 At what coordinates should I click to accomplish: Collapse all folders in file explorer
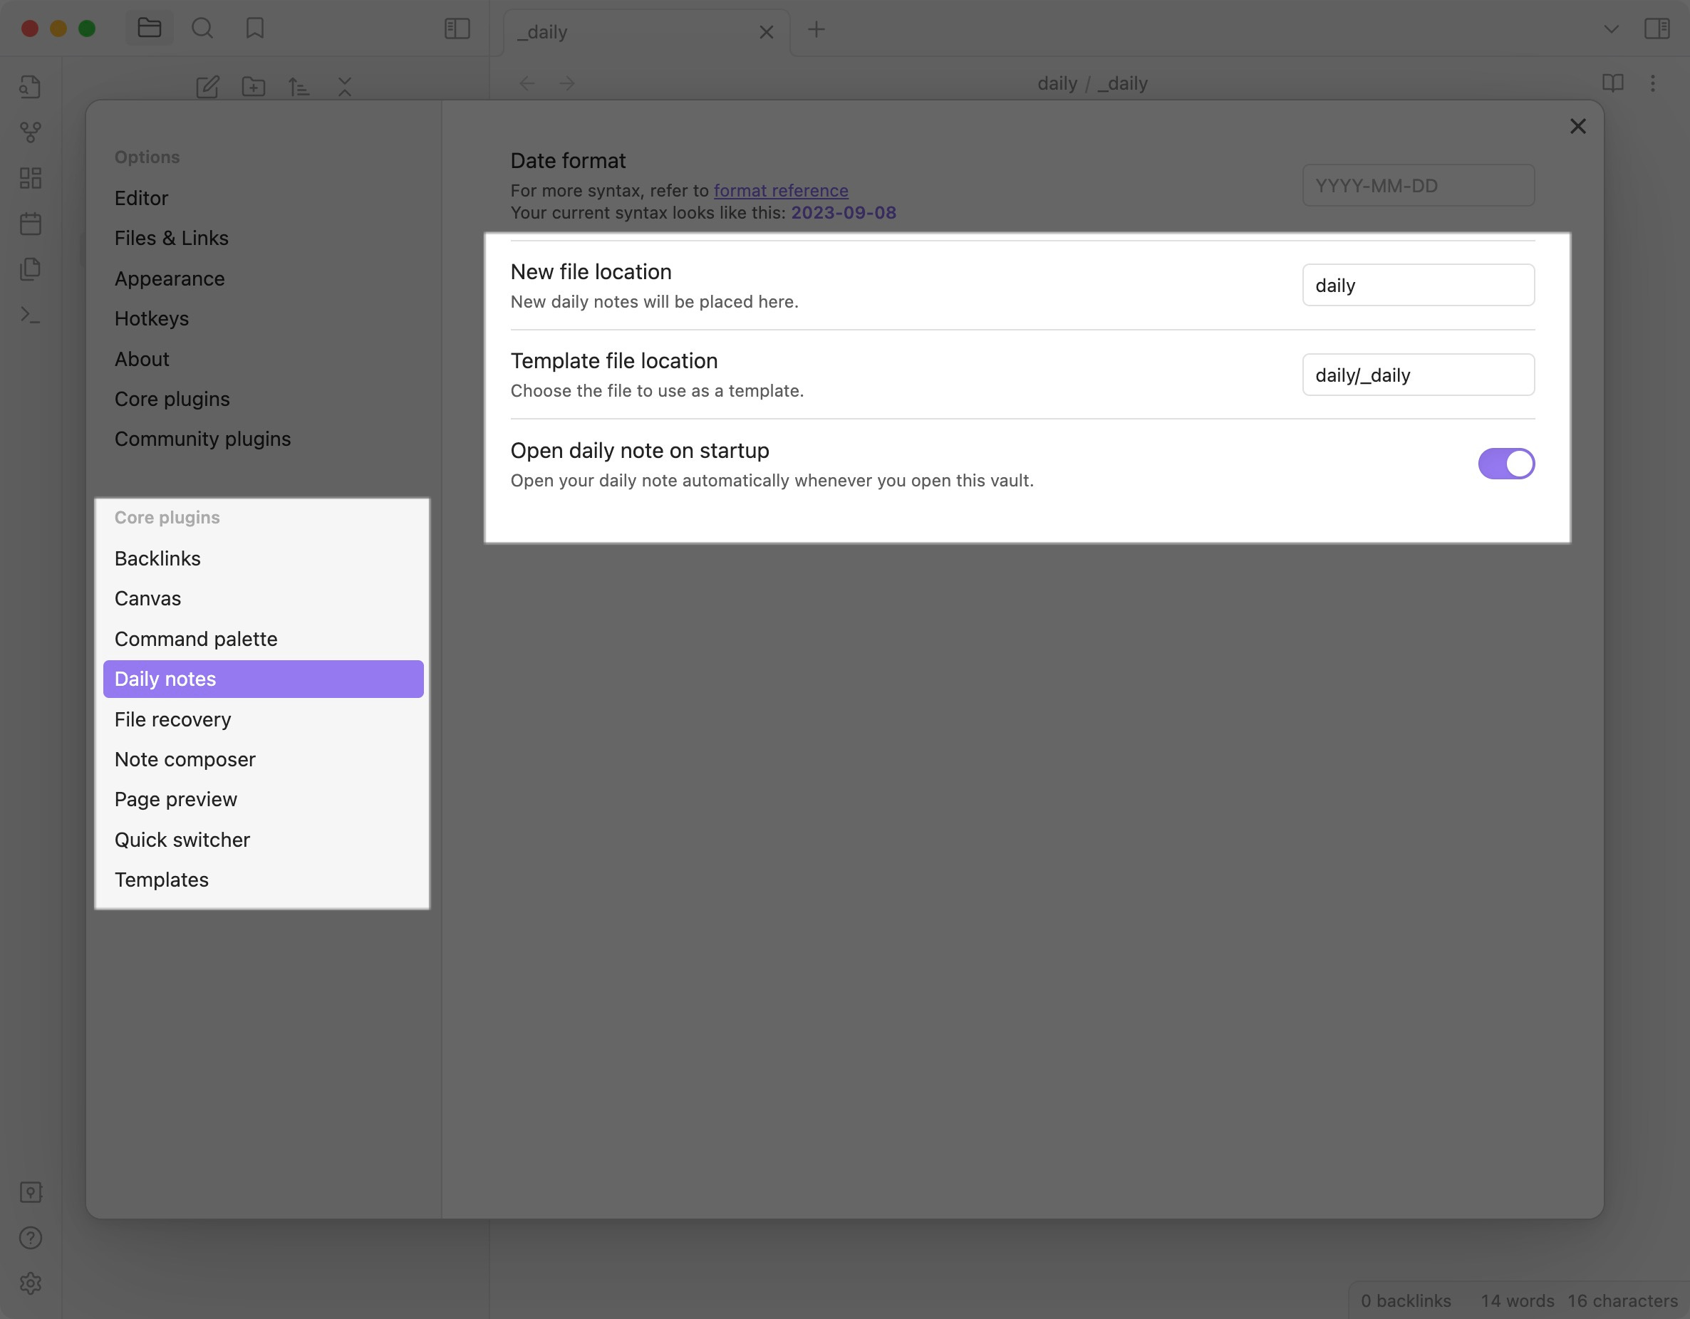[344, 87]
